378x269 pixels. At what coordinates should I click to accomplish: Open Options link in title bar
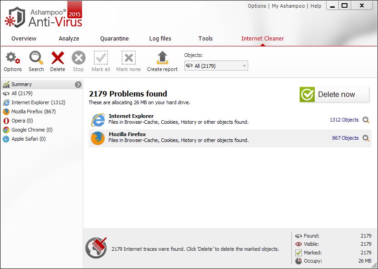point(257,6)
